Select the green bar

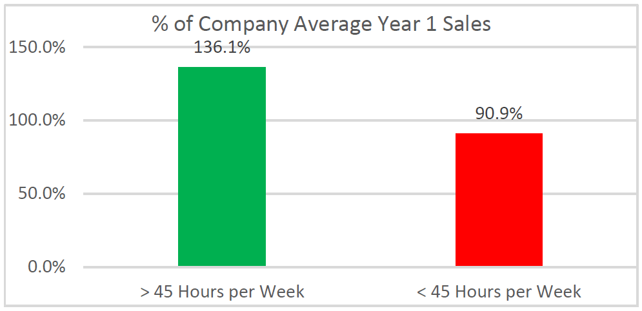tap(222, 167)
